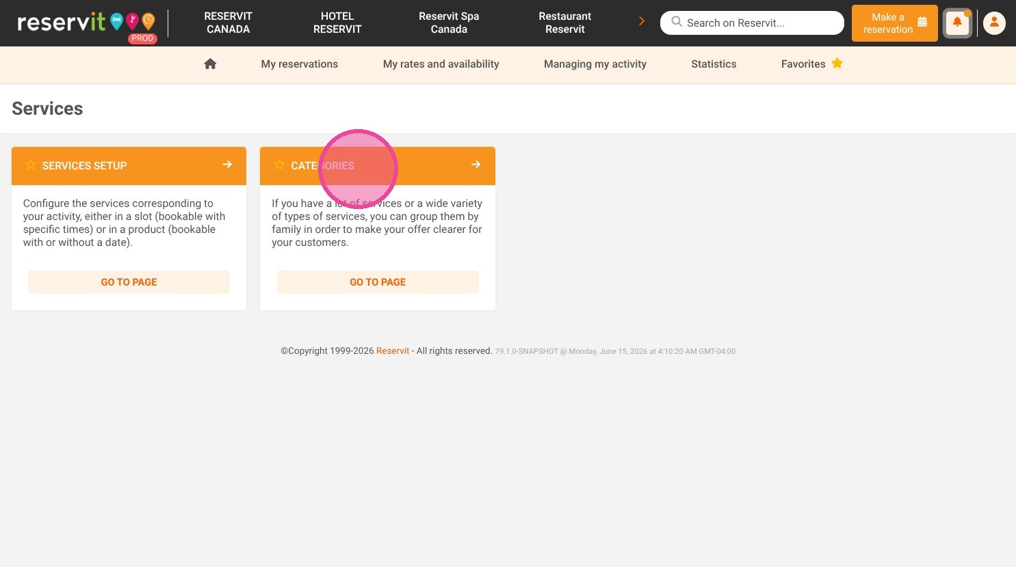Switch to Restaurant Reservit establishment
The image size is (1016, 567).
point(565,23)
